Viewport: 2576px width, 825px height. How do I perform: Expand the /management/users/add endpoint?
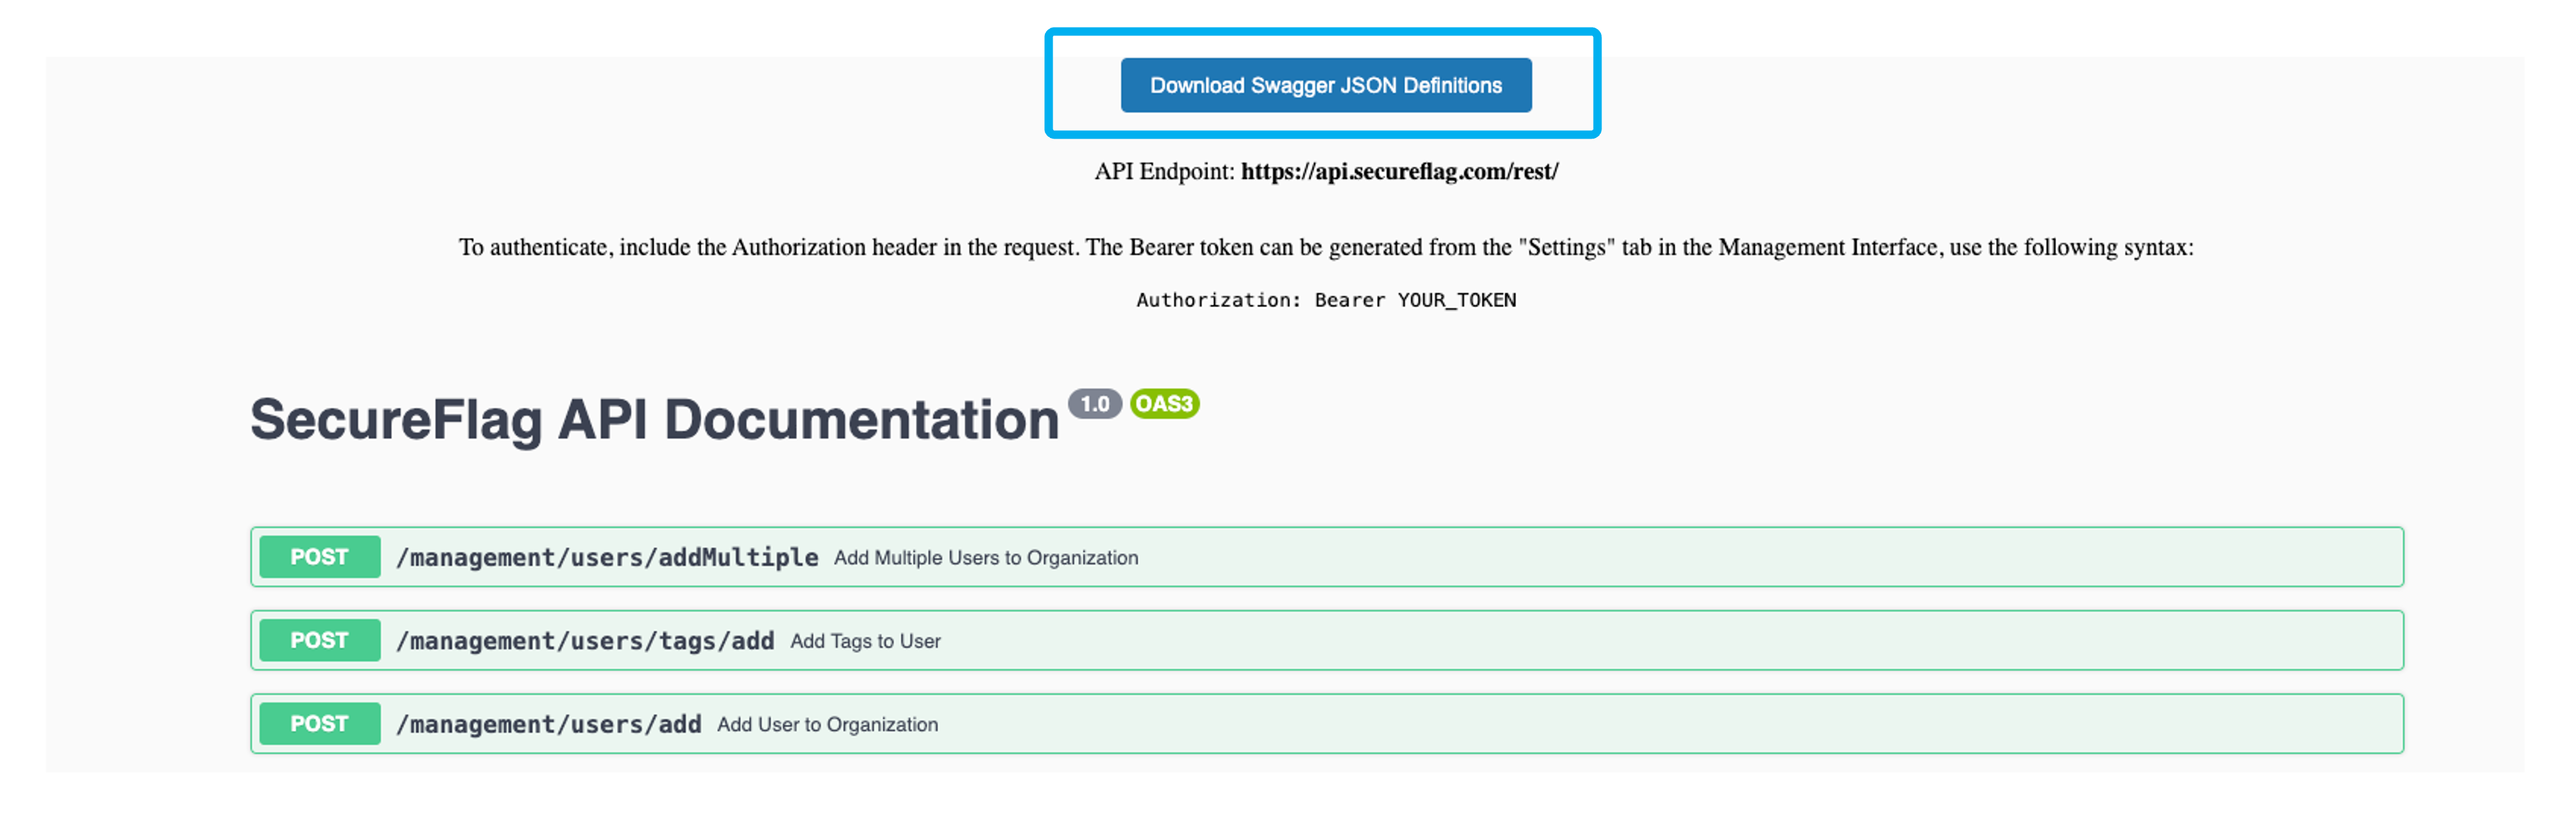(1326, 724)
